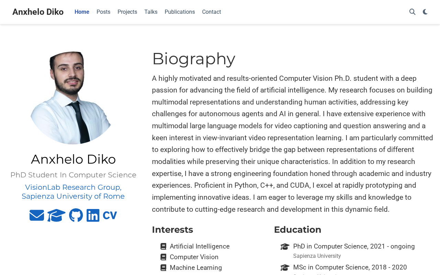Screen dimensions: 440x275
Task: Click the Anxhelo Diko site title
Action: 38,12
